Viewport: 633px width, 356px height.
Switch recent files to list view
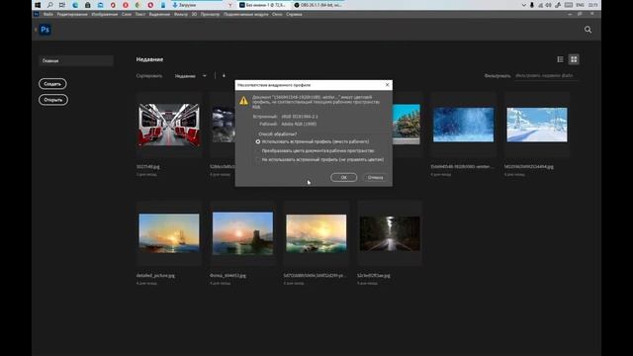[x=561, y=59]
